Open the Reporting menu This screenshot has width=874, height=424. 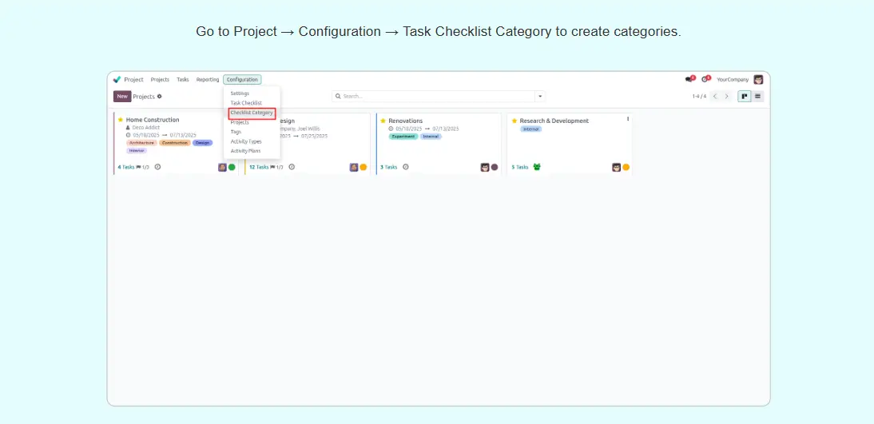point(208,80)
